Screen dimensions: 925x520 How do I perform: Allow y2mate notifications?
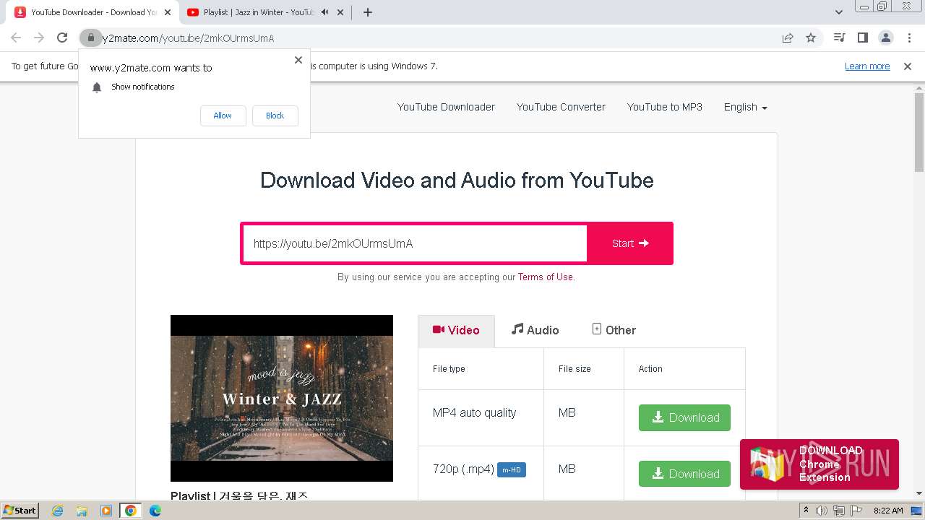[223, 116]
